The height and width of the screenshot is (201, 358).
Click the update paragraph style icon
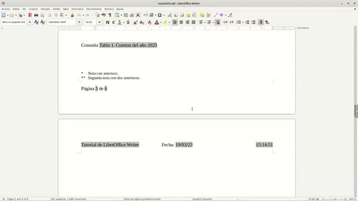pyautogui.click(x=36, y=22)
